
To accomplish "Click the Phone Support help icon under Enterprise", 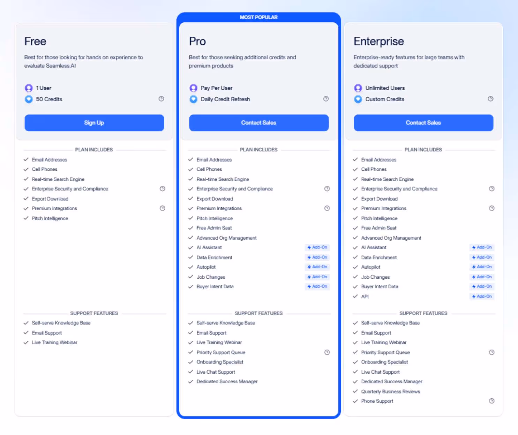I will tap(492, 401).
